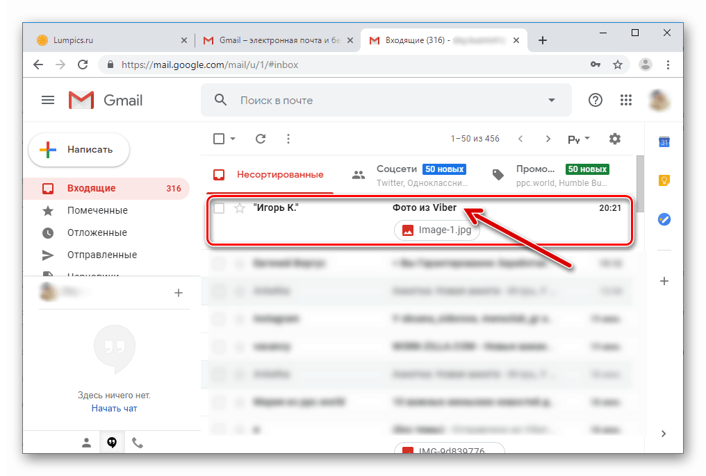Refresh the inbox message list
Screen dimensions: 706x476
pyautogui.click(x=261, y=139)
